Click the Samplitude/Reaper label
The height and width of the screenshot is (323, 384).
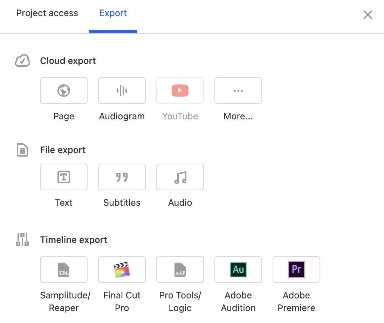point(65,302)
